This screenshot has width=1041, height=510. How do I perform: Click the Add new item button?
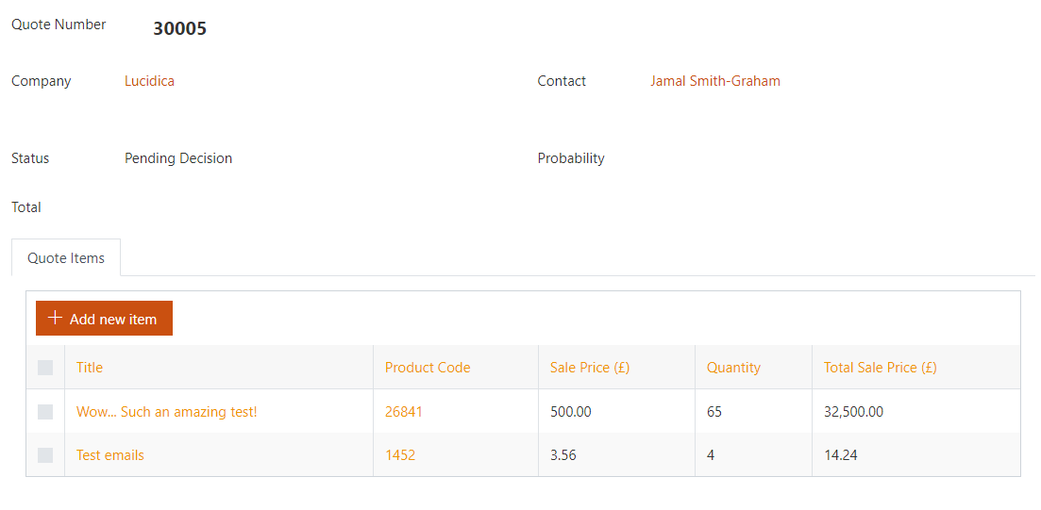click(x=104, y=319)
